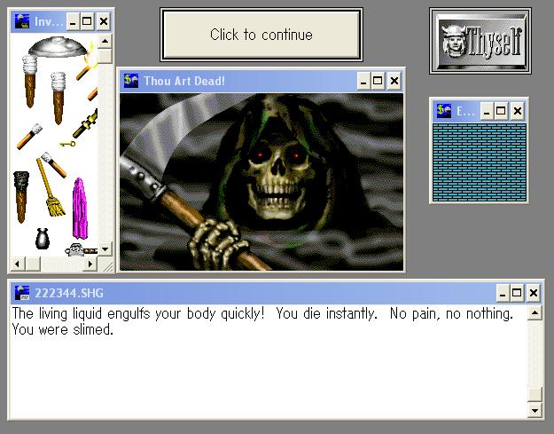
Task: Close the Thou Art Dead window
Action: (x=394, y=81)
